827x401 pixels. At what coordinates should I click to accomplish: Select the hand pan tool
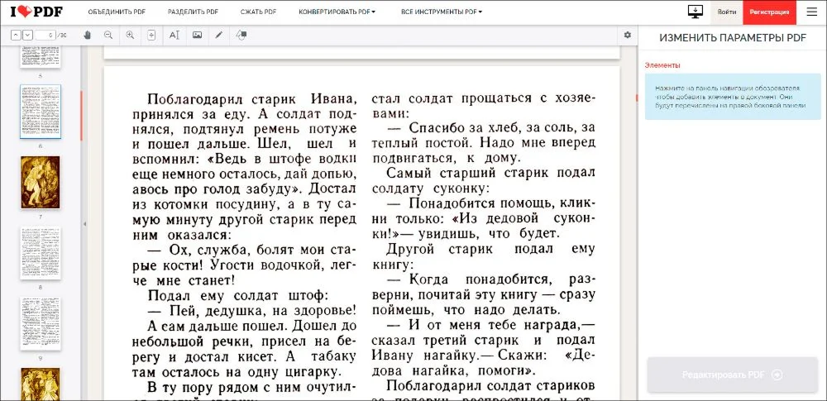(x=87, y=35)
